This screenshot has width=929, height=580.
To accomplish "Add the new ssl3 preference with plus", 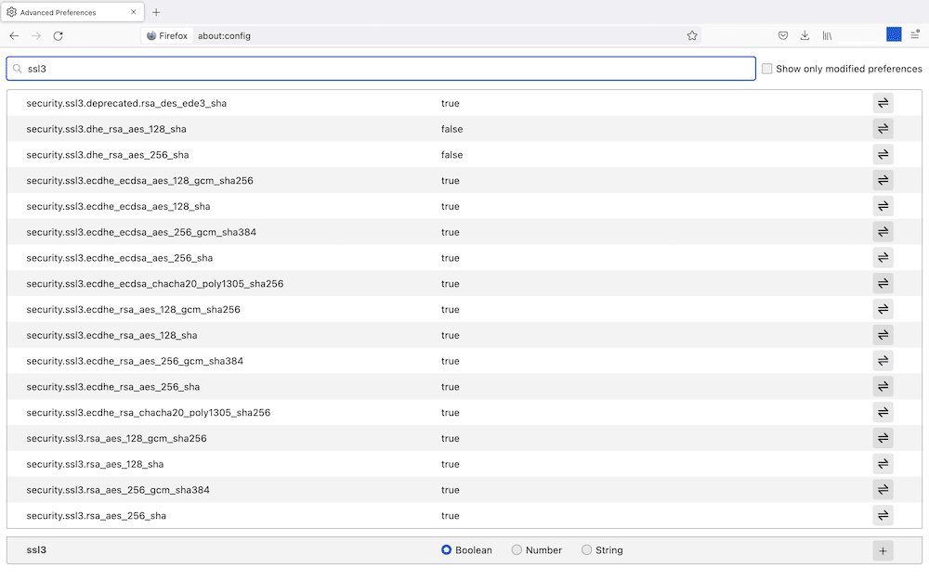I will pos(883,550).
